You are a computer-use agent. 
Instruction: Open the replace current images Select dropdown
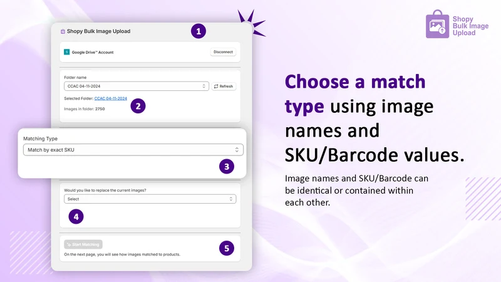tap(150, 199)
